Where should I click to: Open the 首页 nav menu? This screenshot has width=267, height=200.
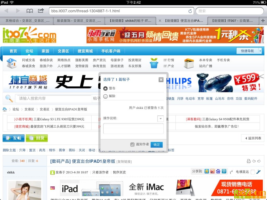coord(13,51)
